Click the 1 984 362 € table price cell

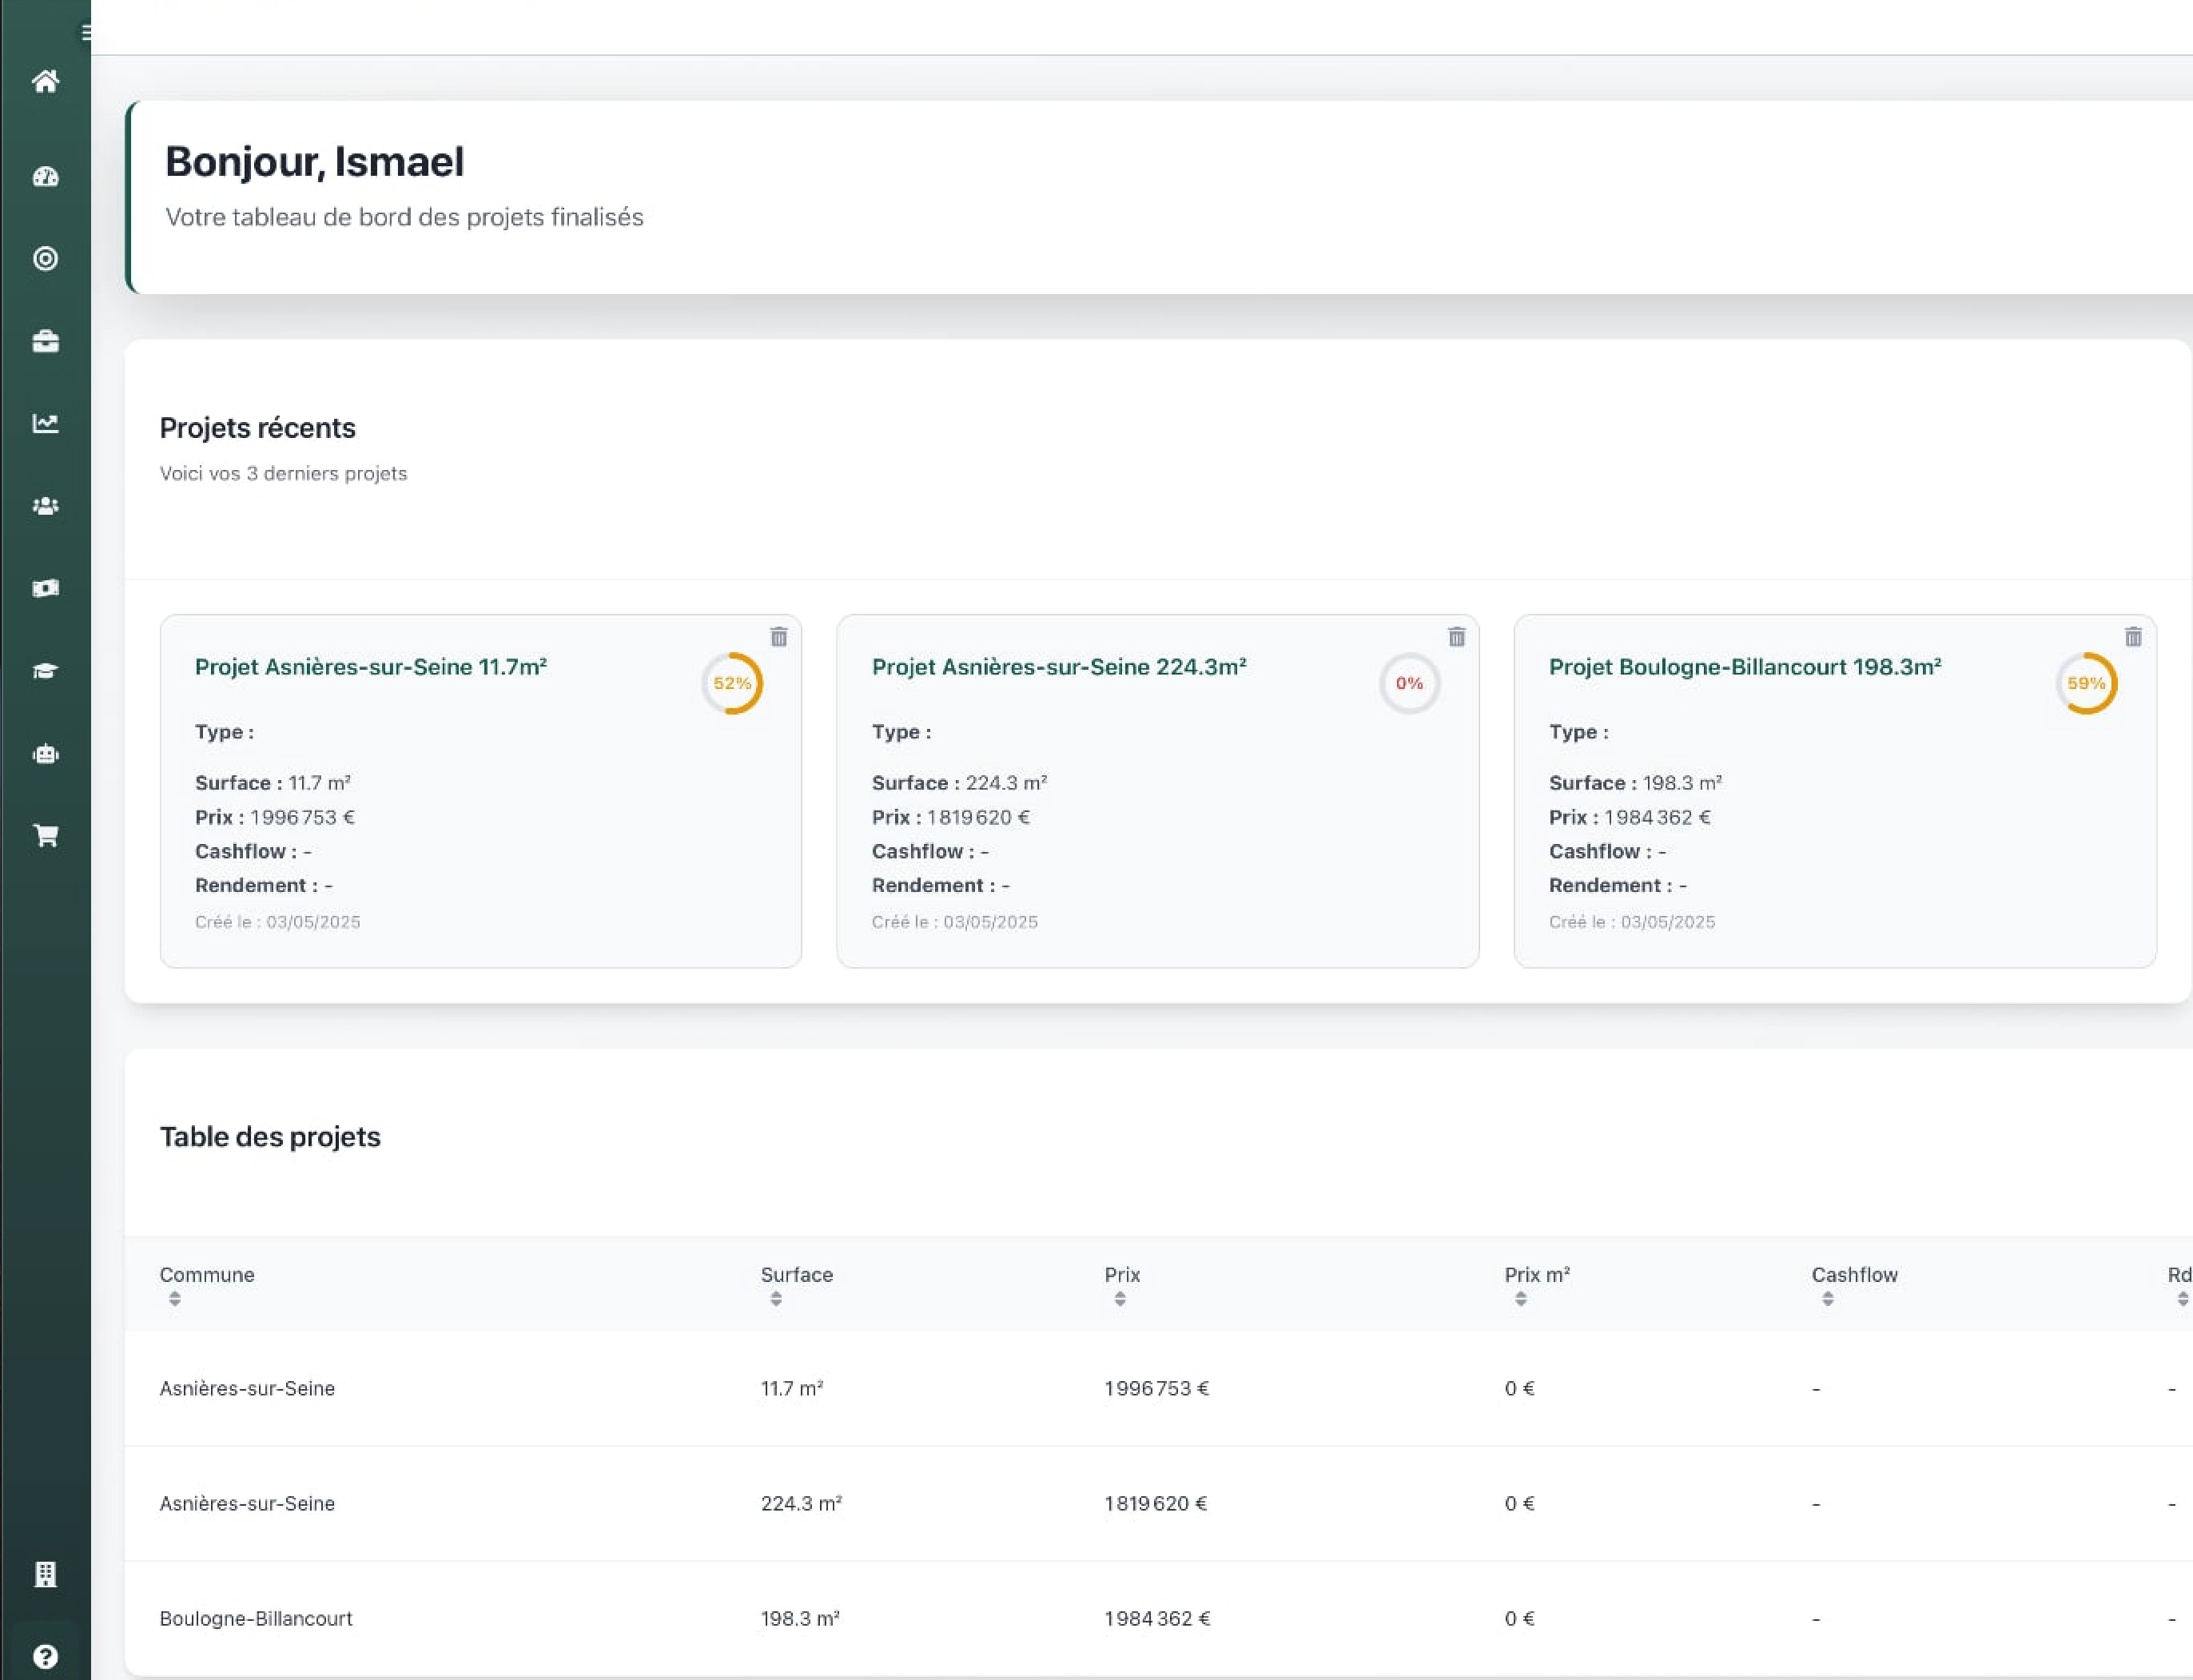click(1157, 1618)
